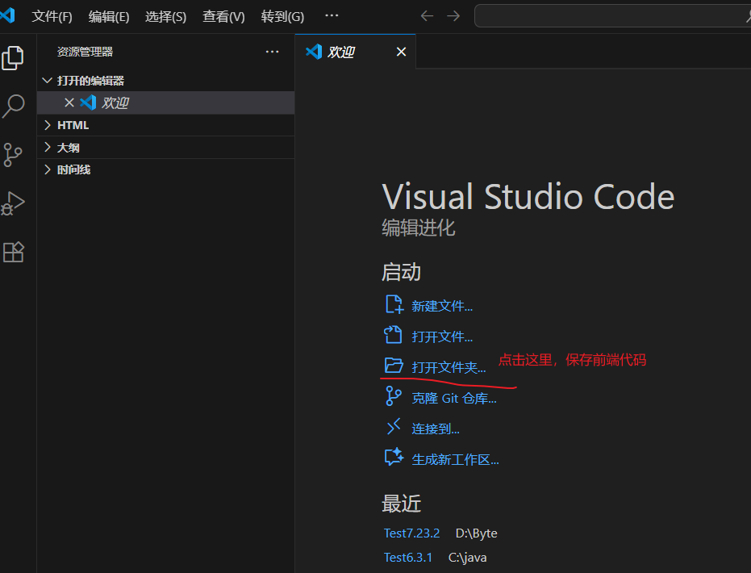Open the 转到(G) menu
Viewport: 751px width, 573px height.
point(282,17)
